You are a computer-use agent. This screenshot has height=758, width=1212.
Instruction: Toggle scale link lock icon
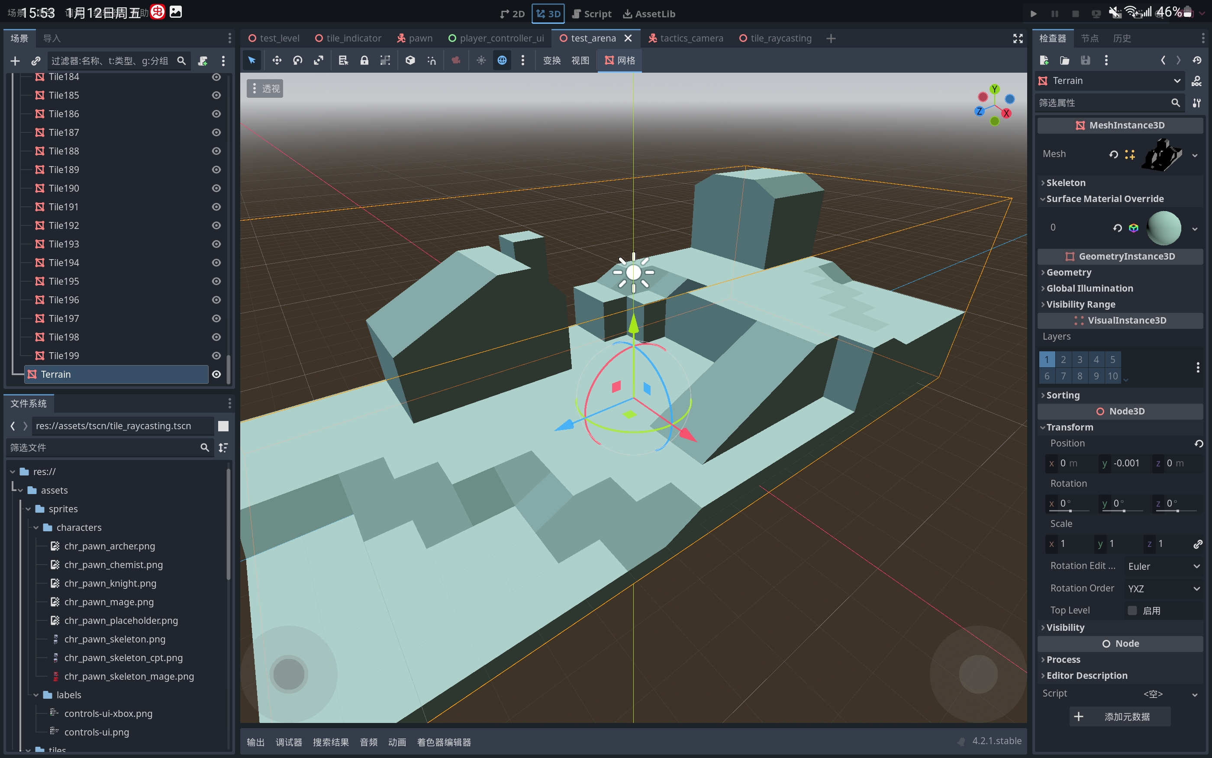click(1197, 543)
